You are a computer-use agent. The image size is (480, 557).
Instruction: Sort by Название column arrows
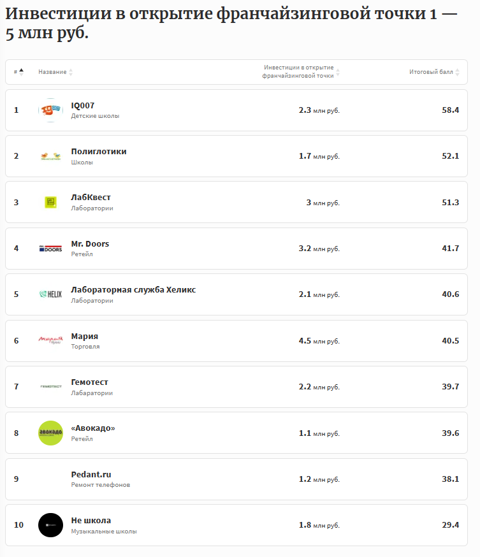71,72
